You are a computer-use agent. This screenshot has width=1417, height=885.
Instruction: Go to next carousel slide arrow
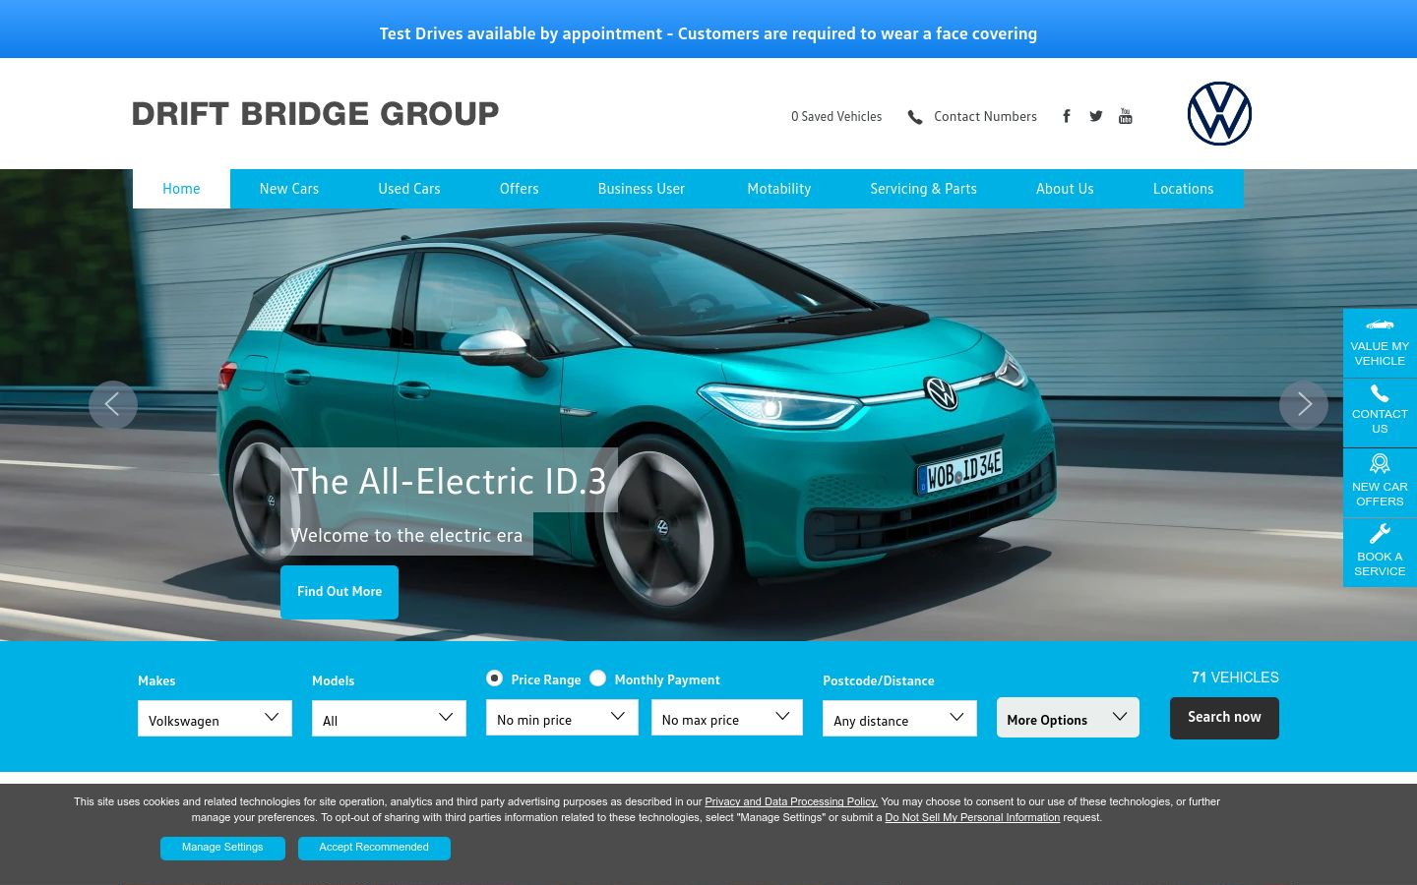pyautogui.click(x=1304, y=404)
